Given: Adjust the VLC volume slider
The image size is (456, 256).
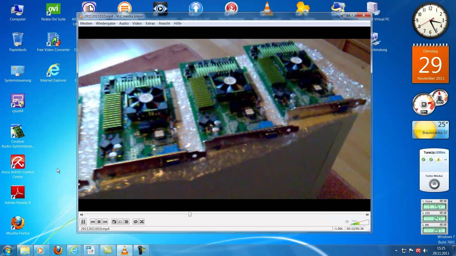Looking at the screenshot, I should (x=360, y=222).
